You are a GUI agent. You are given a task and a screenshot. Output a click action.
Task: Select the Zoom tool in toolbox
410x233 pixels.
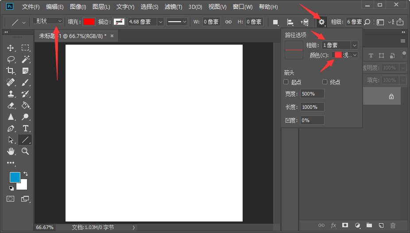click(25, 151)
